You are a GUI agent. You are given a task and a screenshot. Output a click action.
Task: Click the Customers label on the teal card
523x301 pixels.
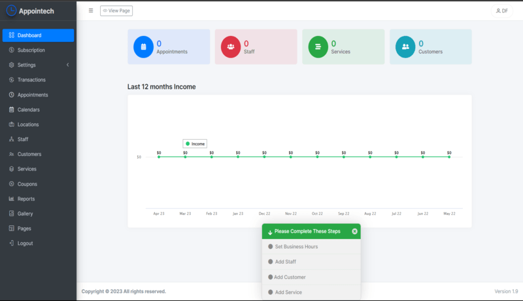431,52
